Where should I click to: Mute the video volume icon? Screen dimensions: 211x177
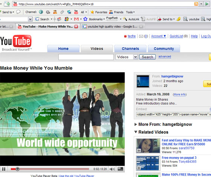click(112, 169)
